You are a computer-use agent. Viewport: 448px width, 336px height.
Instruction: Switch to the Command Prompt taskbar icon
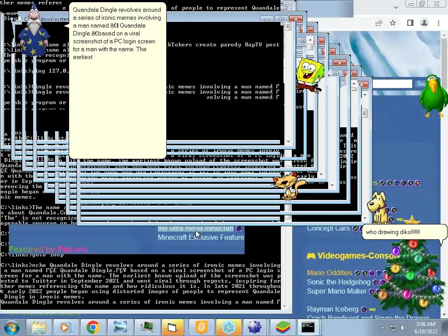click(x=308, y=327)
